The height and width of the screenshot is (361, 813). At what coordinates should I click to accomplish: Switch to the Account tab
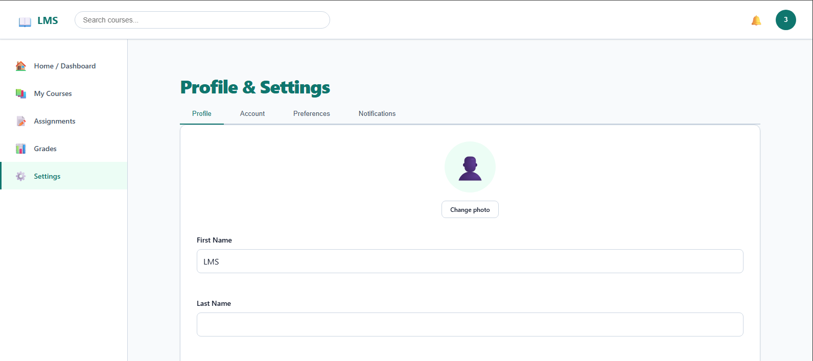(x=252, y=113)
